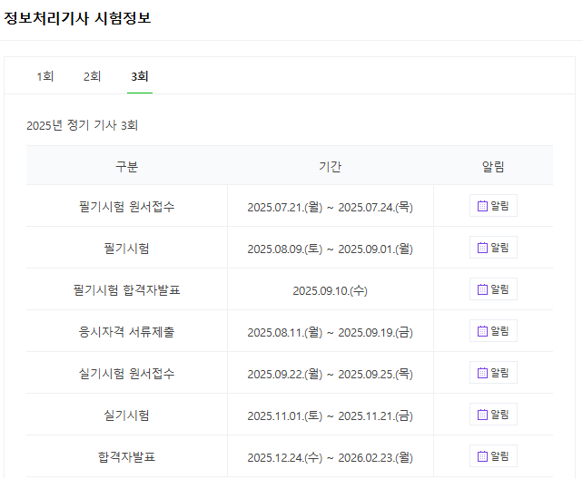Click the date 2025.09.10.(수)

click(331, 290)
